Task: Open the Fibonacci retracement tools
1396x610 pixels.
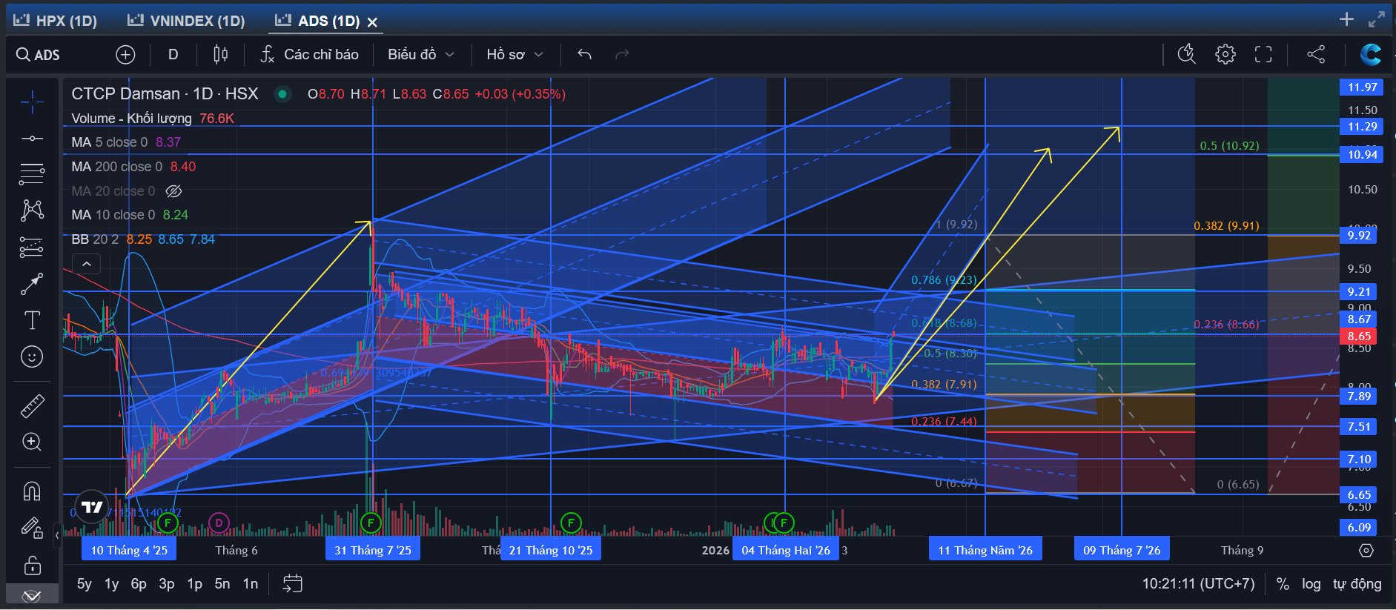Action: click(32, 174)
